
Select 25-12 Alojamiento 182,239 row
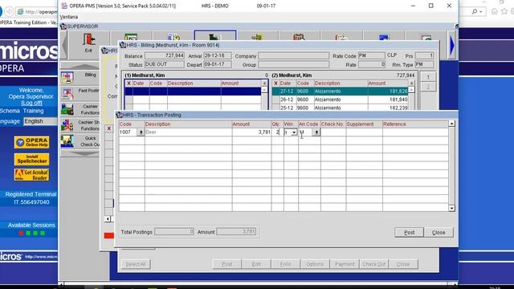coord(340,107)
